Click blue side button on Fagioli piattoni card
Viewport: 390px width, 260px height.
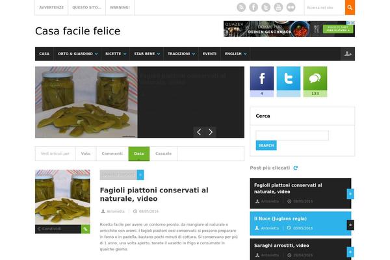350,194
